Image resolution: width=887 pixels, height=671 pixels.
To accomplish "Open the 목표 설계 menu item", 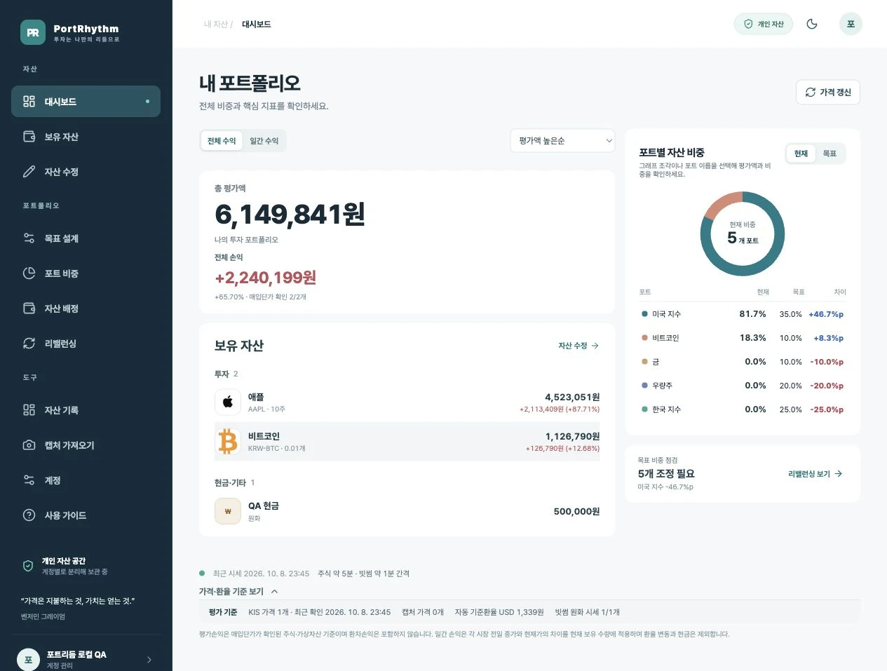I will click(x=86, y=238).
